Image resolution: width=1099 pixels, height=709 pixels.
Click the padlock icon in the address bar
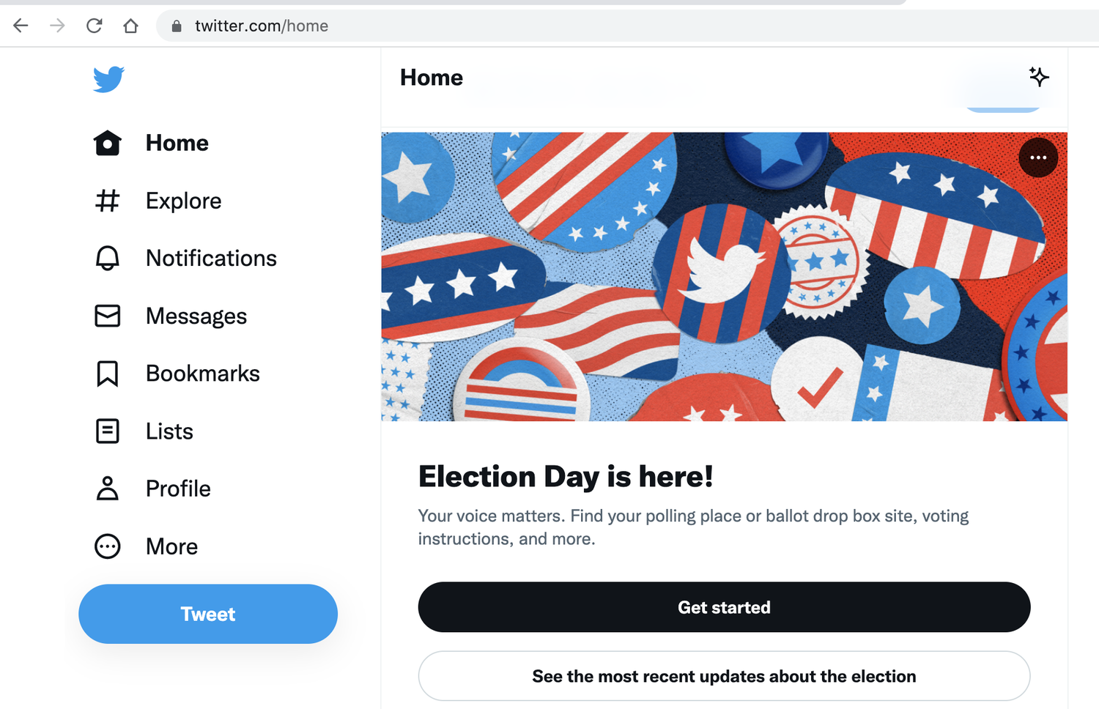(x=175, y=26)
